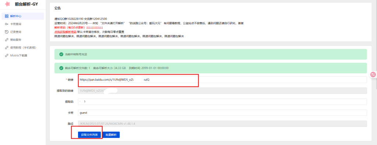Viewport: 377px width, 145px height.
Task: Click the 通知QQ群1028228190 line
Action: pyautogui.click(x=81, y=18)
